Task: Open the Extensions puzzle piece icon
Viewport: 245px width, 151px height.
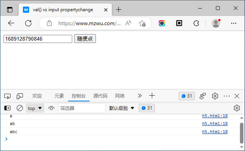Action: tap(196, 23)
